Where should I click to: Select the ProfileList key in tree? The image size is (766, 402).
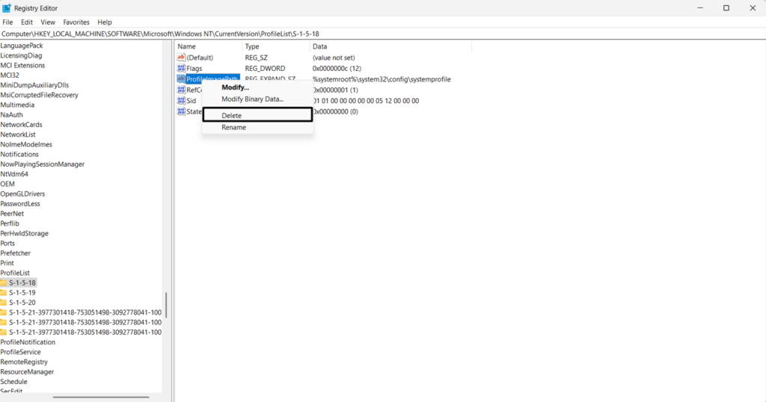tap(15, 273)
